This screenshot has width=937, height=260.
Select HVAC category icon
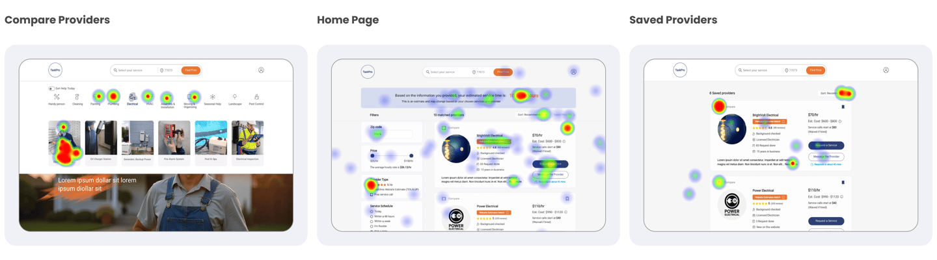click(149, 97)
